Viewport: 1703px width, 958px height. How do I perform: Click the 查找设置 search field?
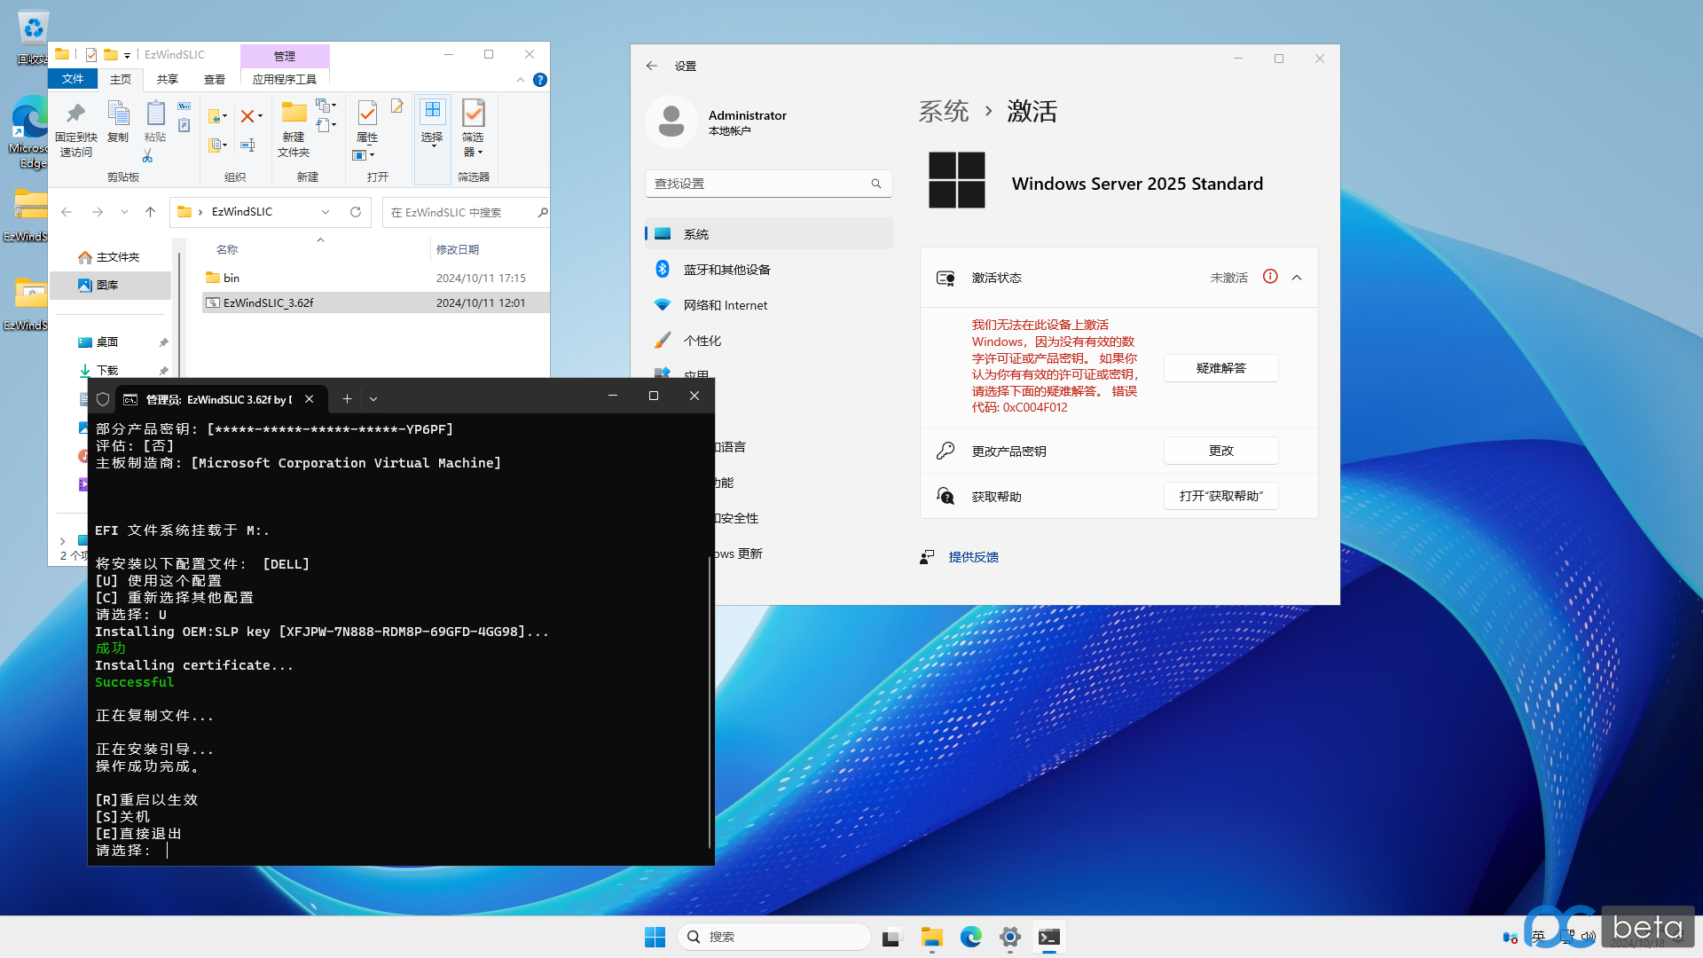tap(768, 184)
